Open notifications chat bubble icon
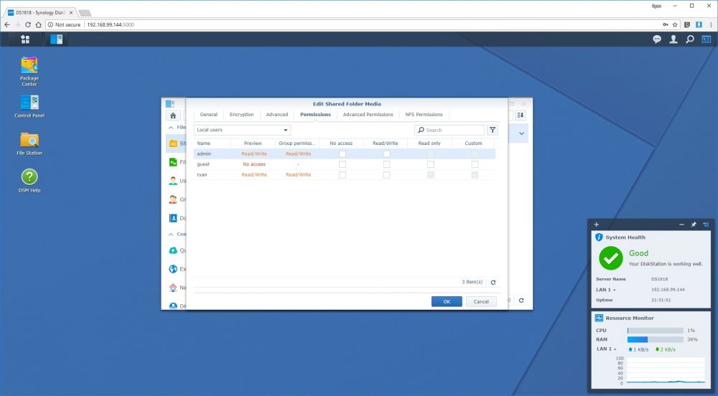Image resolution: width=718 pixels, height=396 pixels. coord(657,39)
